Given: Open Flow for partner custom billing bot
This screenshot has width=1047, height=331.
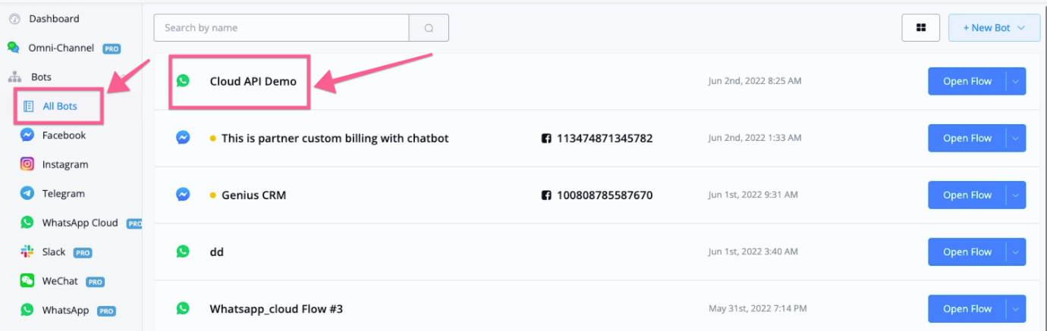Looking at the screenshot, I should point(967,138).
